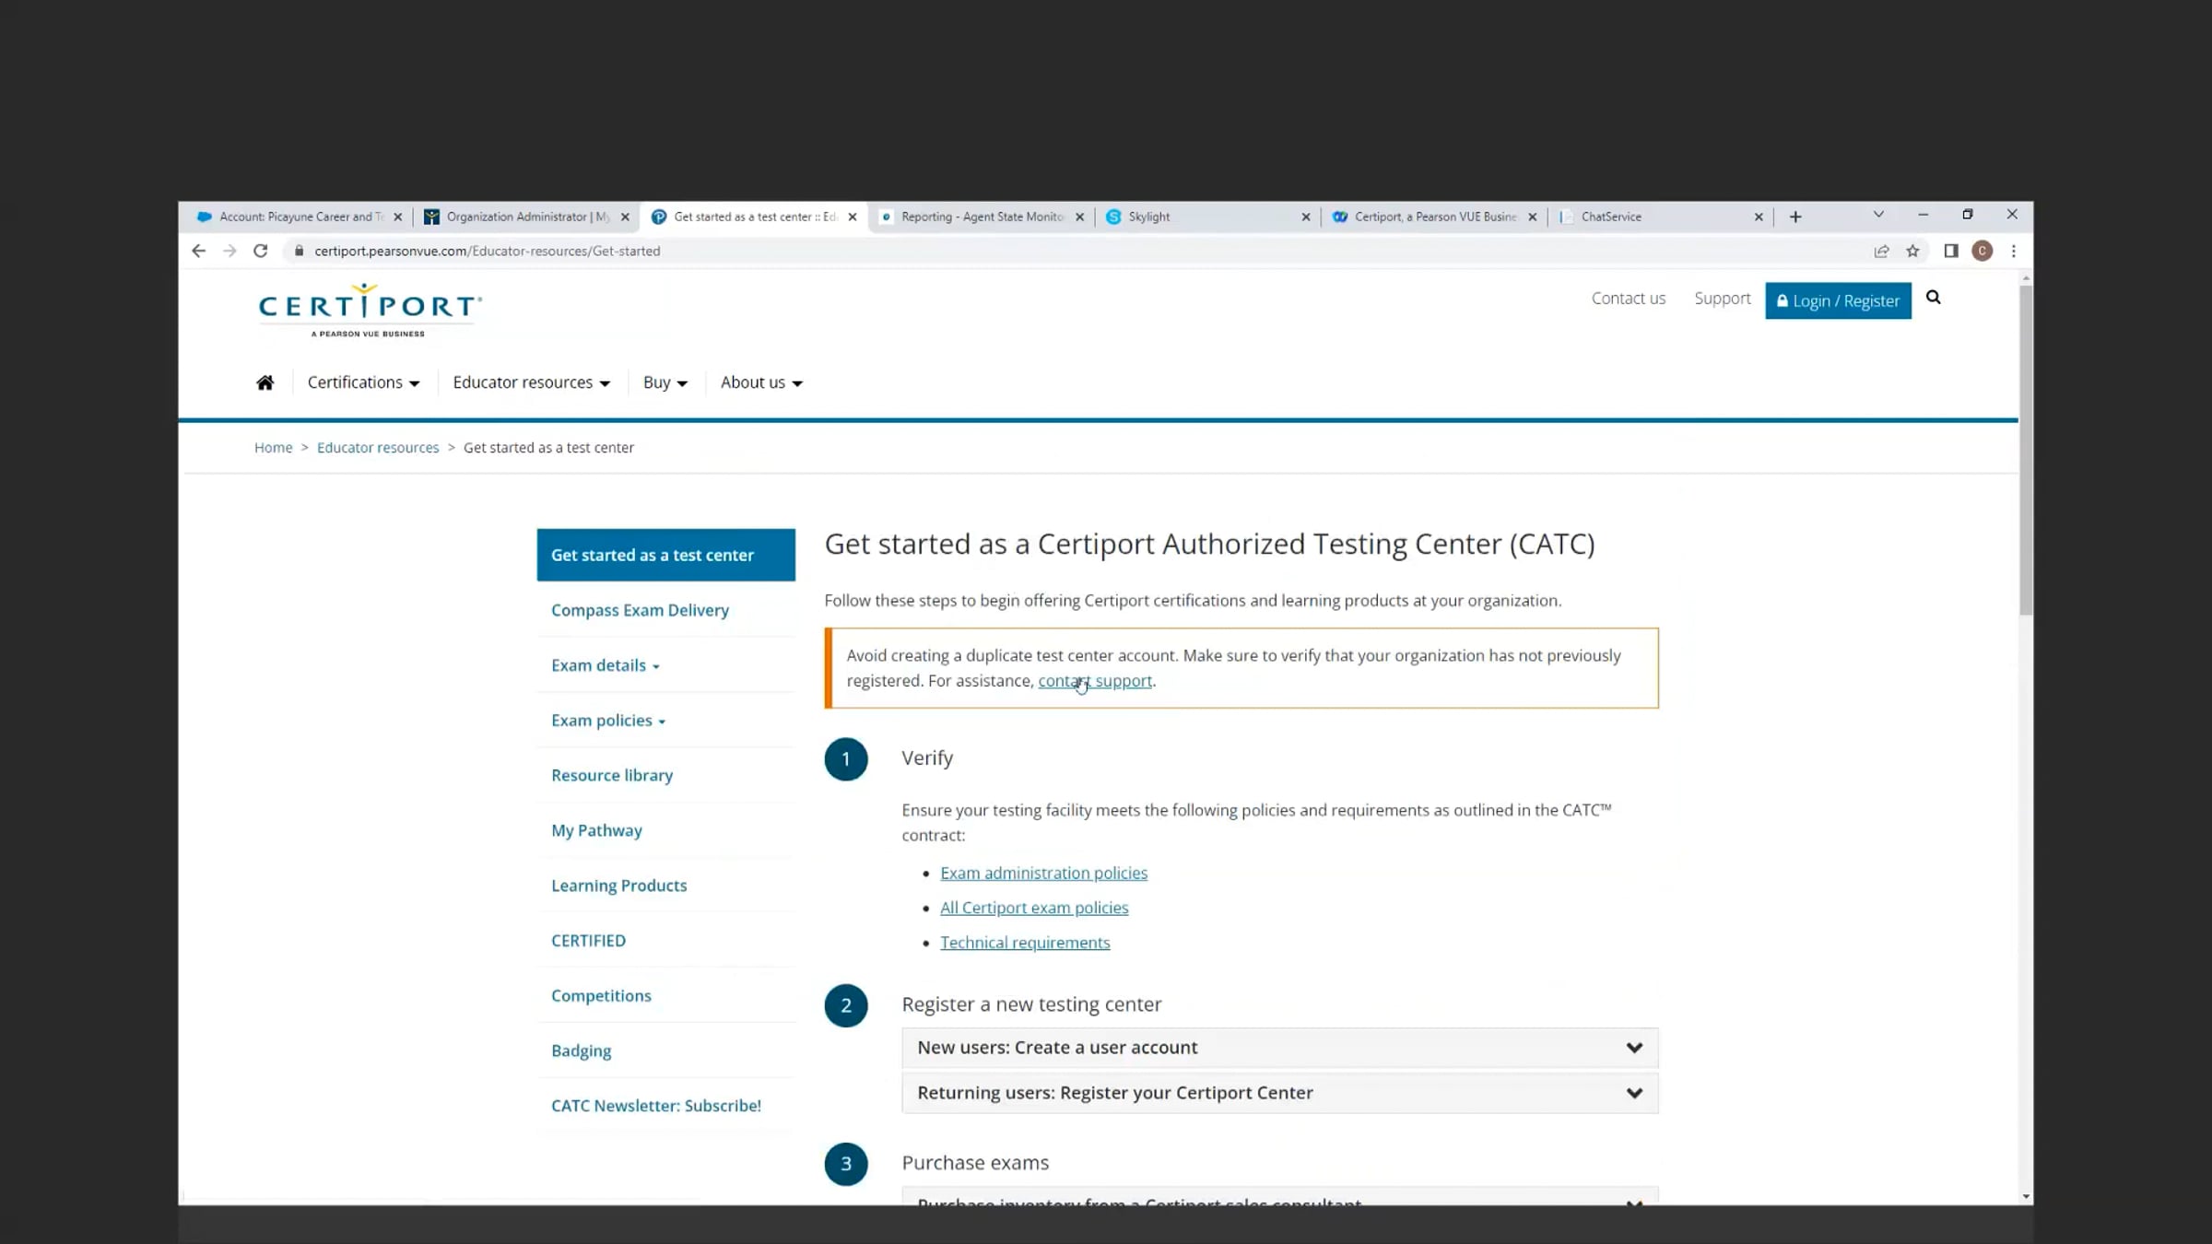This screenshot has width=2212, height=1244.
Task: Close the Account: Picayune Career tab
Action: 397,217
